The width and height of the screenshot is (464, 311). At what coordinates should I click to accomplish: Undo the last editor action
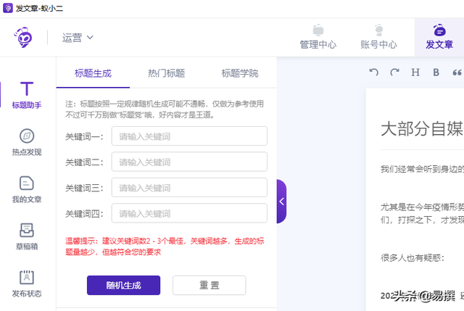pyautogui.click(x=374, y=72)
